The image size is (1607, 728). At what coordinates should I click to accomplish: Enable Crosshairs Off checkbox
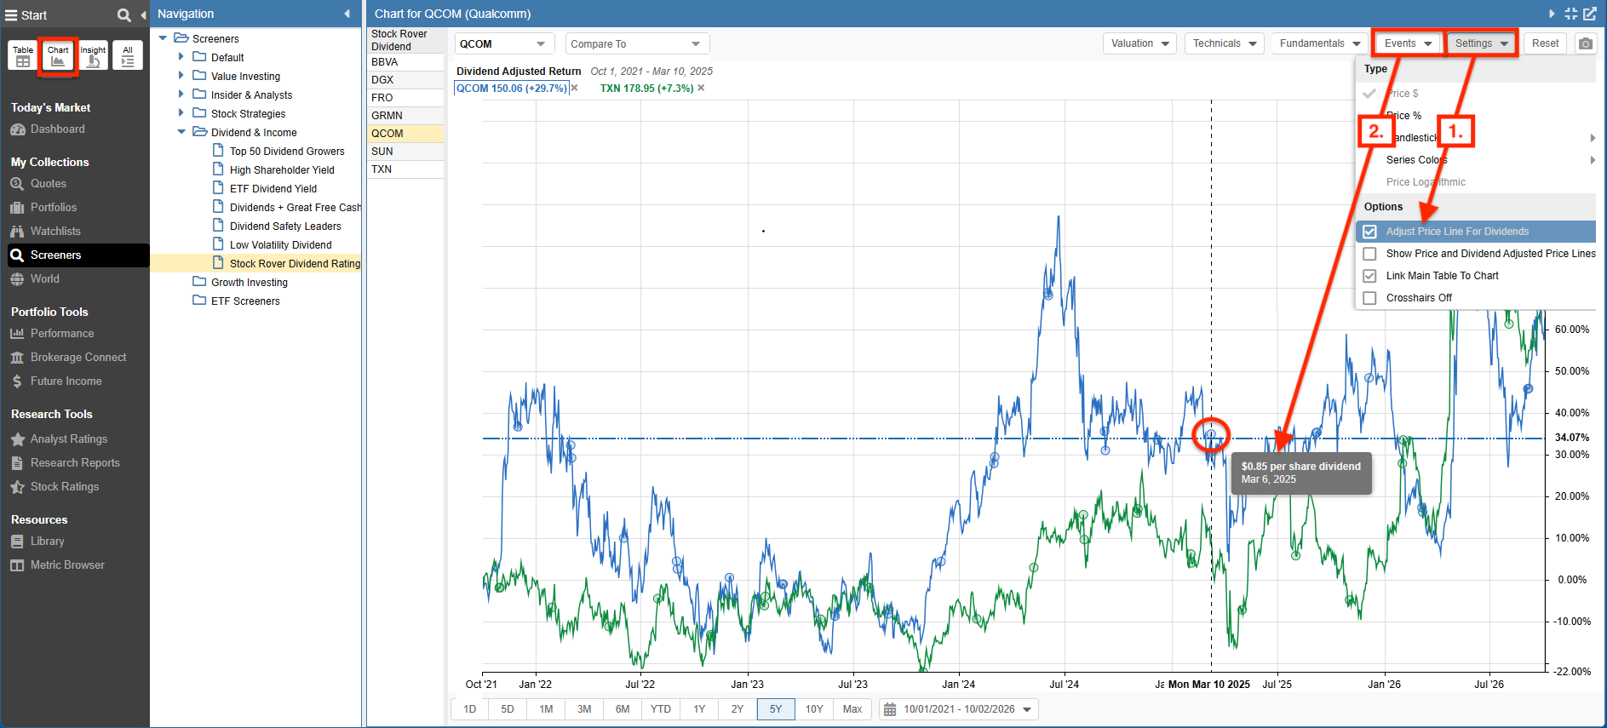tap(1369, 298)
